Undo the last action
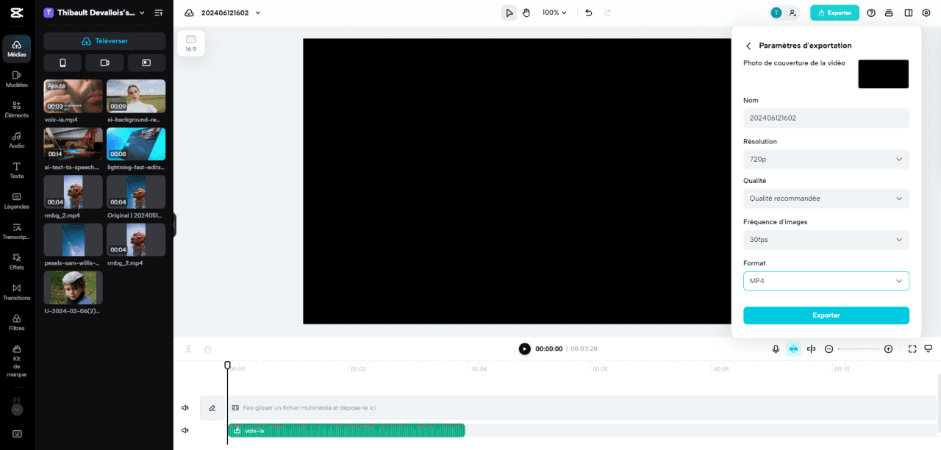Viewport: 941px width, 450px height. tap(588, 12)
